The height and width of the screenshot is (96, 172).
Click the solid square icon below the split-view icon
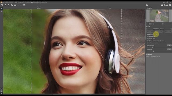coord(1,94)
